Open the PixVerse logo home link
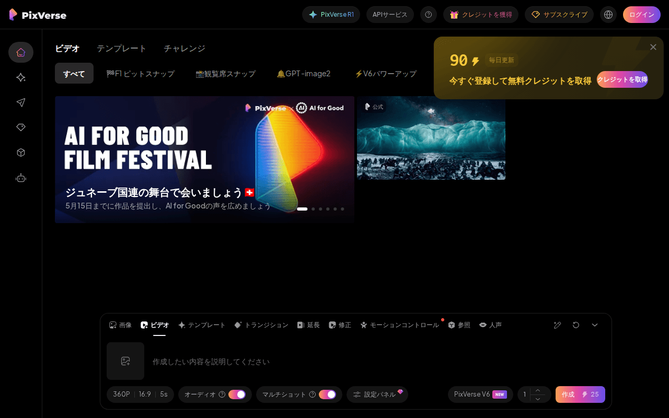This screenshot has height=418, width=669. (x=38, y=15)
